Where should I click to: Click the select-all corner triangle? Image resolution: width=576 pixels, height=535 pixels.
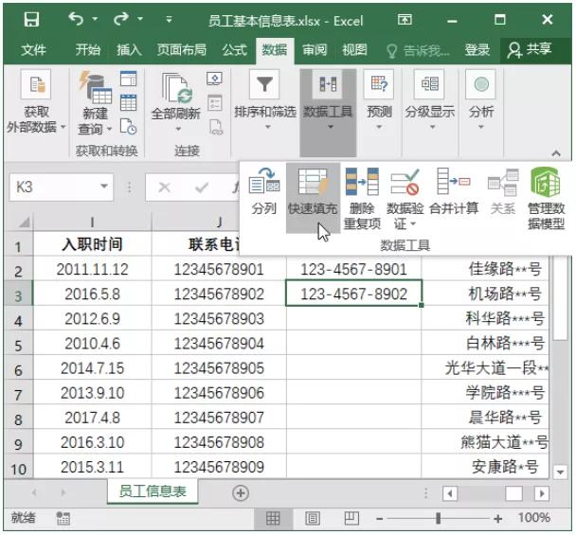tap(24, 222)
